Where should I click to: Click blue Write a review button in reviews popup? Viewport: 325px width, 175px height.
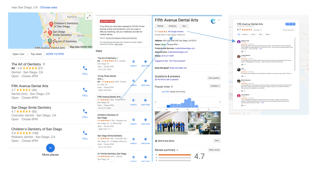tap(290, 24)
